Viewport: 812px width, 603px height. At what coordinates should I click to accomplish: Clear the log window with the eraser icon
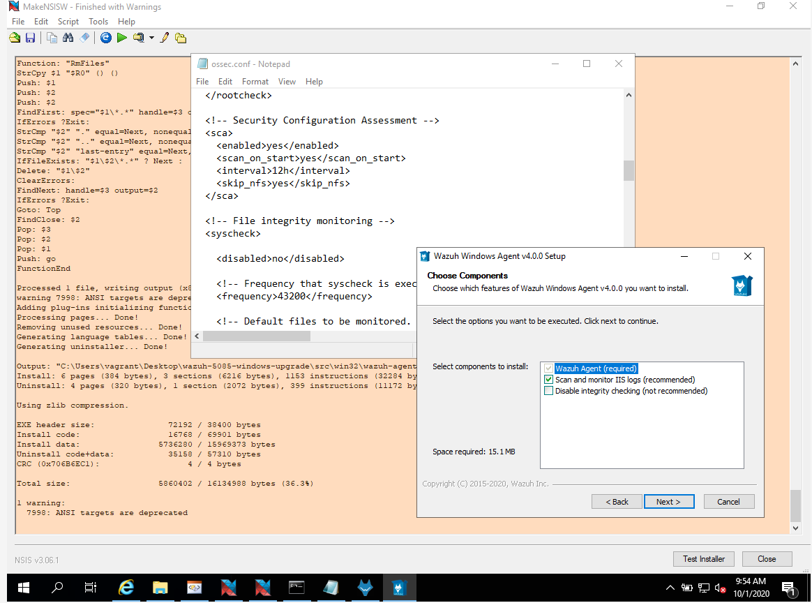(x=84, y=38)
